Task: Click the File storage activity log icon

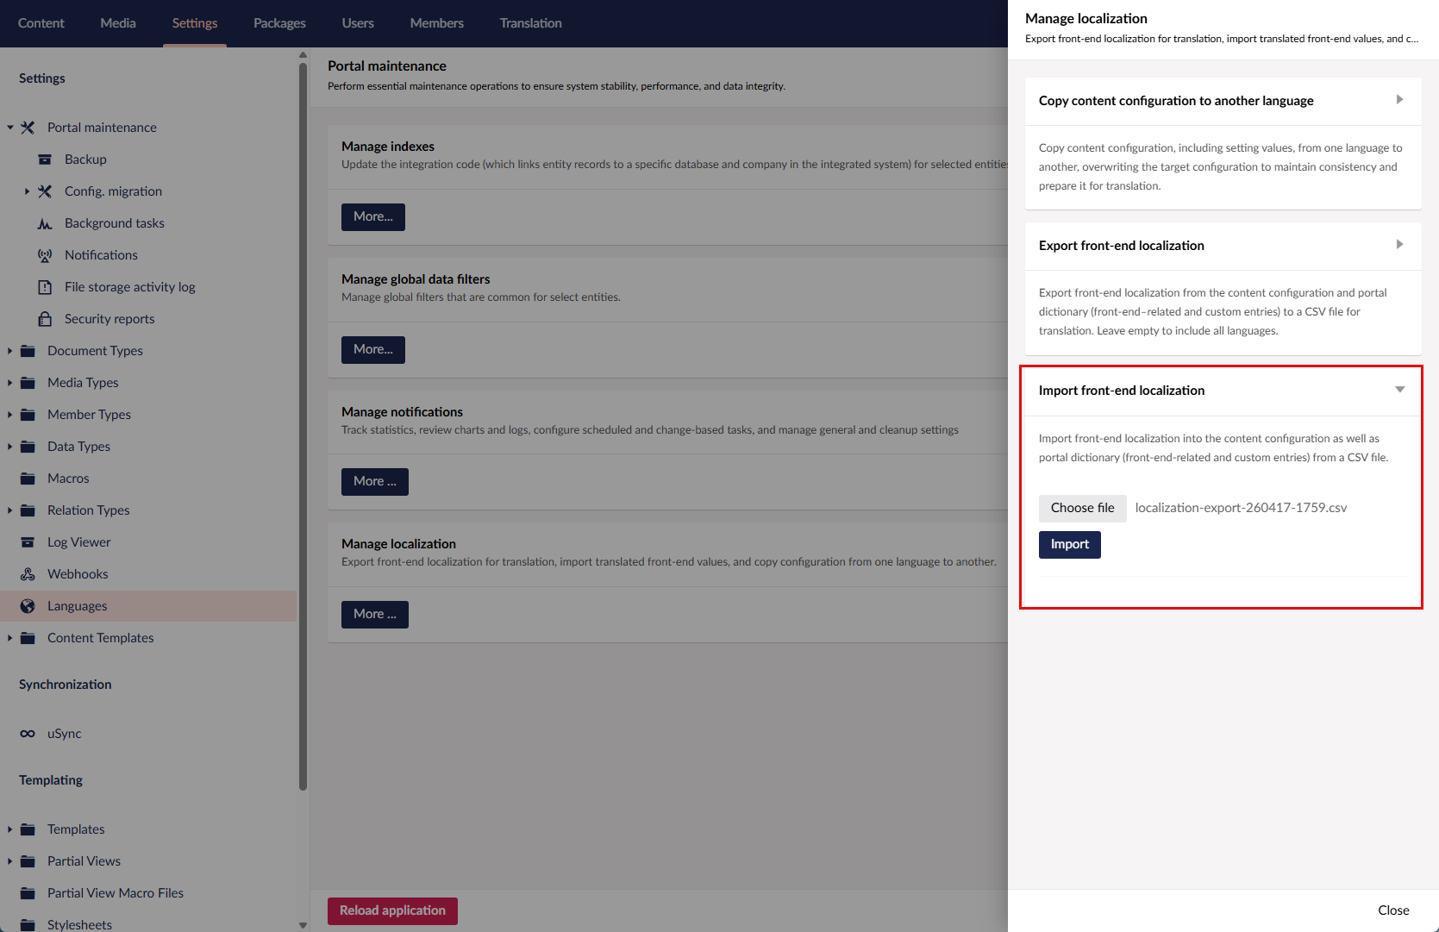Action: coord(45,287)
